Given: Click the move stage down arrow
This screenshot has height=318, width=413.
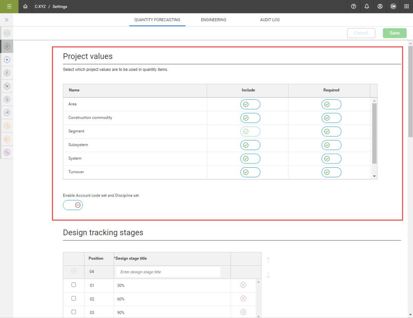Looking at the screenshot, I should click(268, 275).
